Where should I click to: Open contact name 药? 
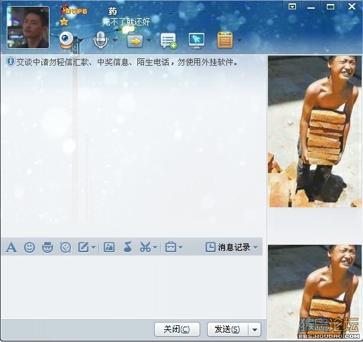[x=113, y=11]
